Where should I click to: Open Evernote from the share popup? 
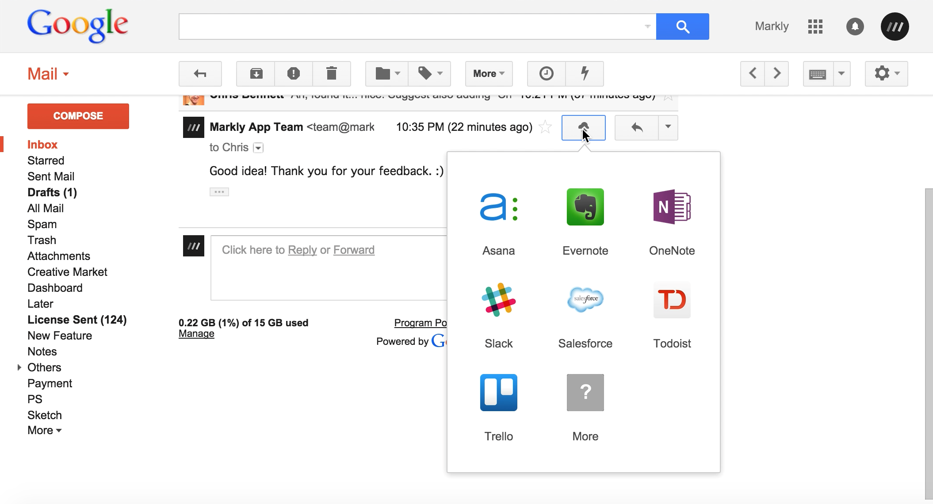[585, 207]
